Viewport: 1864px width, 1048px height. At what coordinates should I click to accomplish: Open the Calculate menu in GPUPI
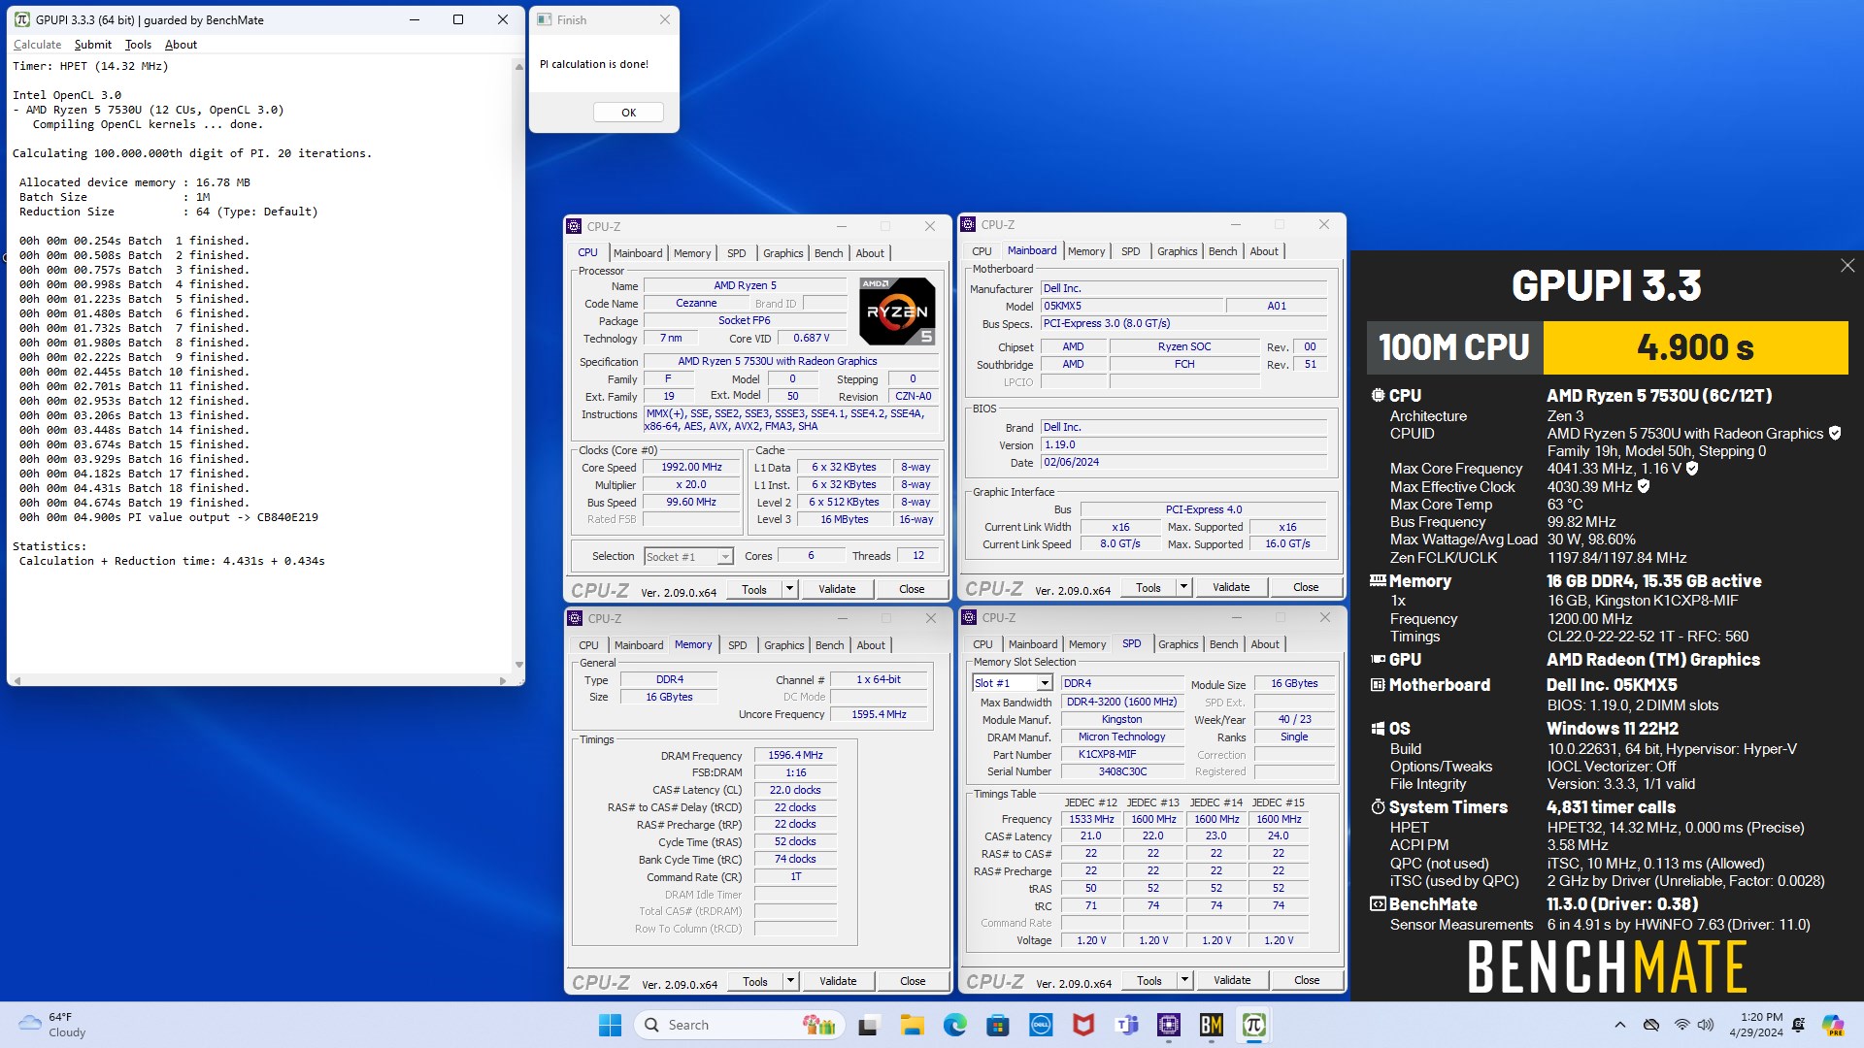[37, 45]
